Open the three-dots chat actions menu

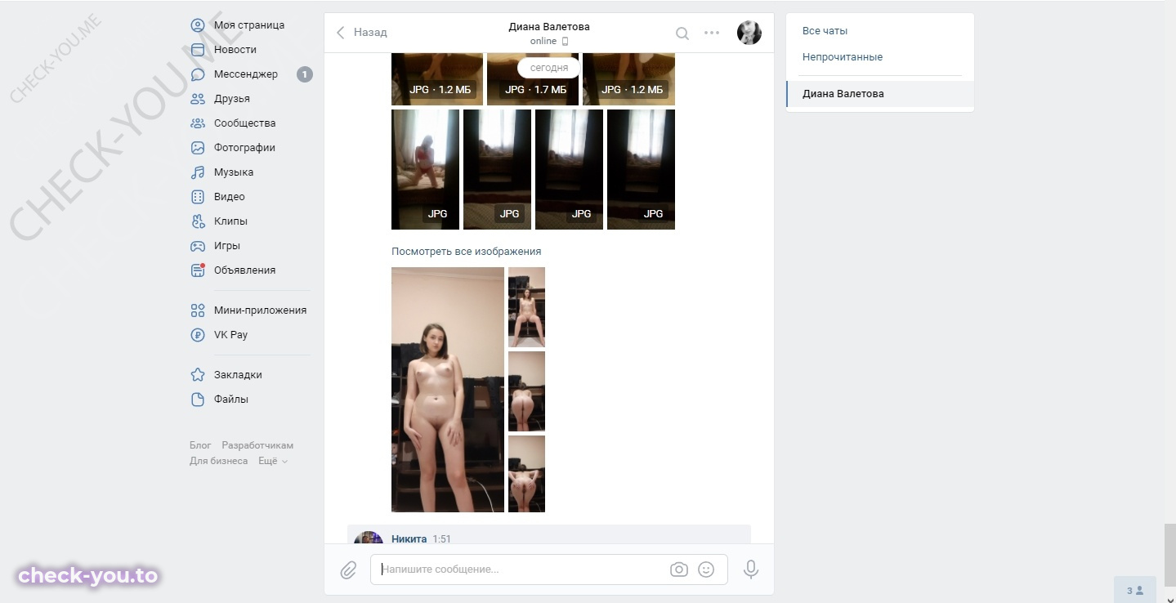tap(712, 33)
